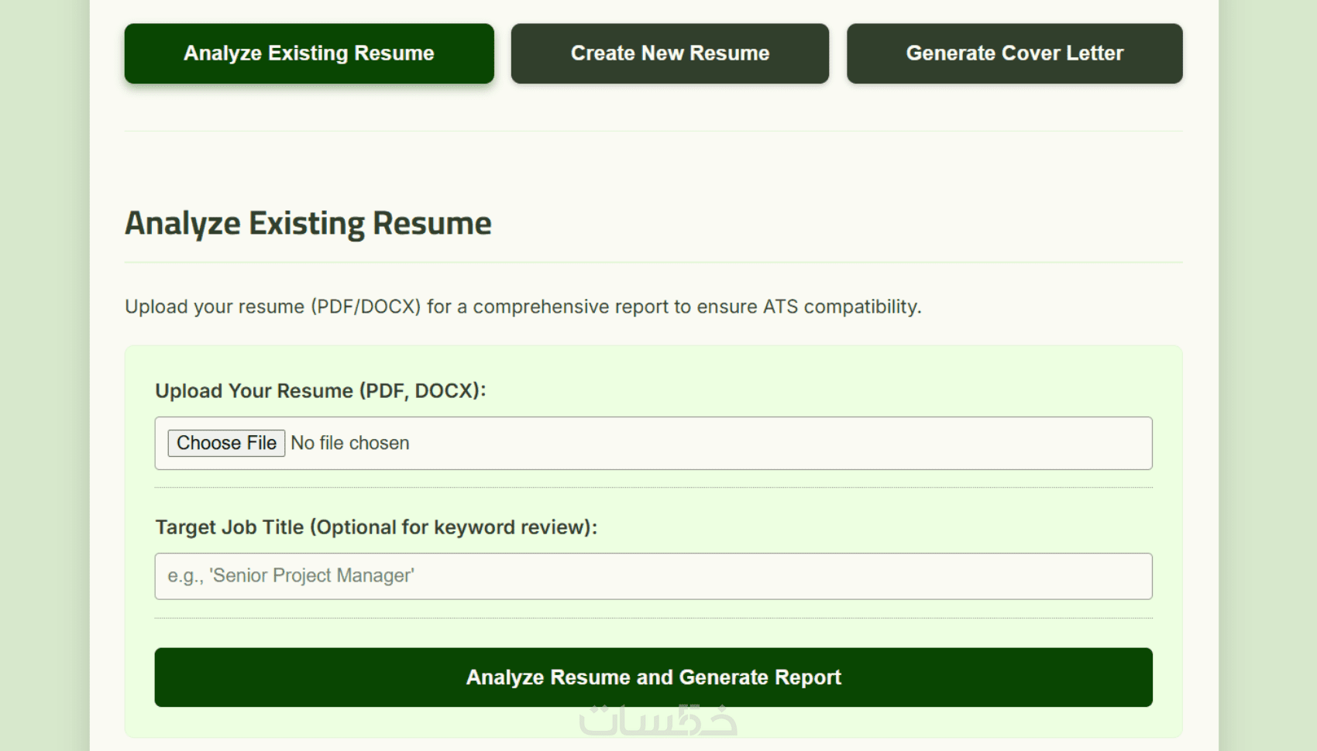Select the Generate Cover Letter tab
This screenshot has width=1317, height=751.
(x=1014, y=53)
